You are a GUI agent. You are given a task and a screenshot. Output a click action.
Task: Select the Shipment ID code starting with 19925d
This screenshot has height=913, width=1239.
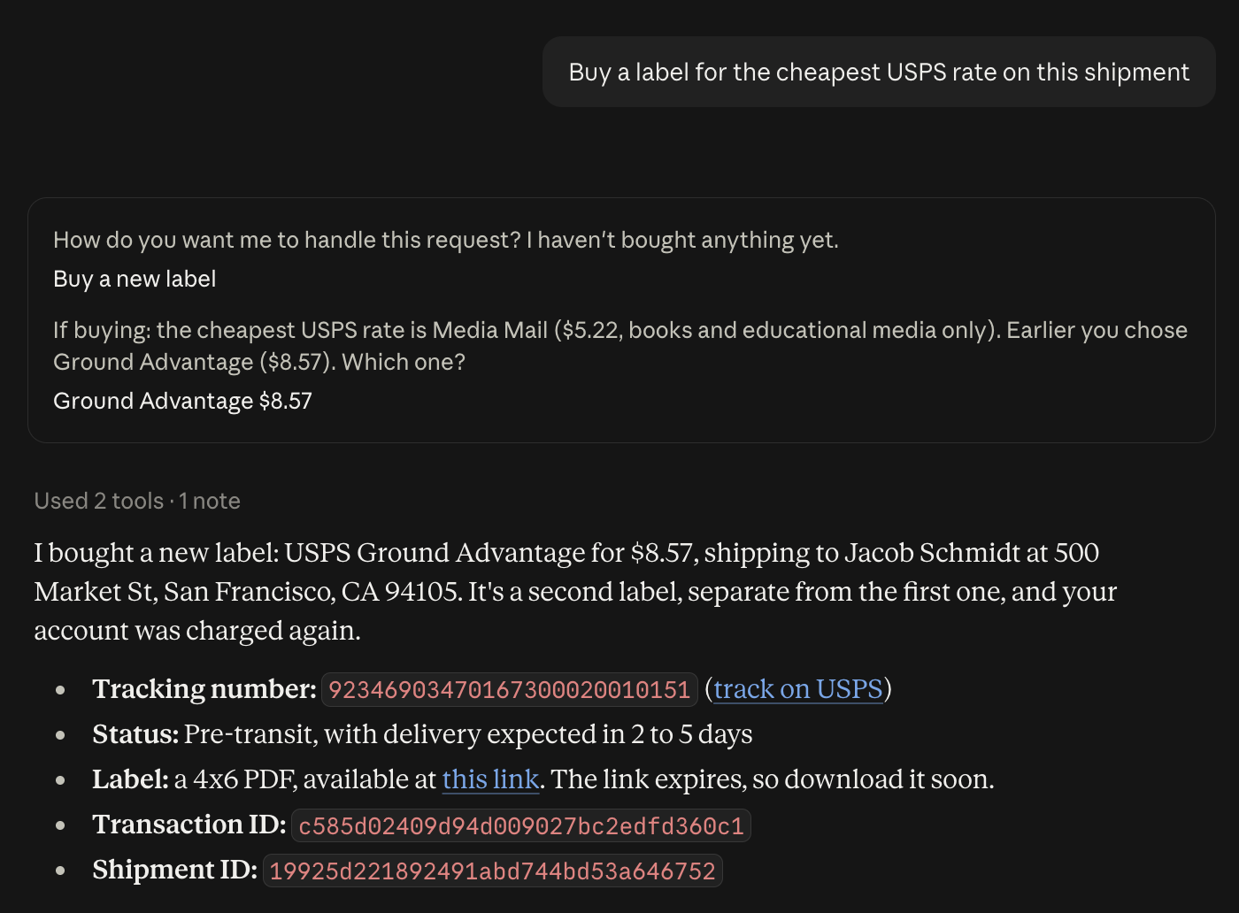[492, 871]
